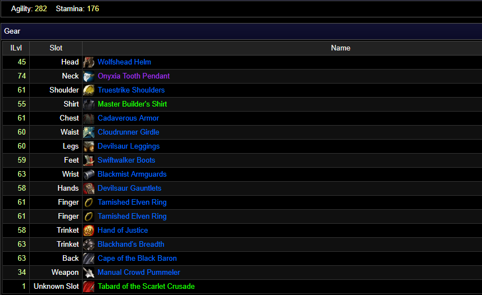Viewport: 482px width, 295px height.
Task: Click the Feet slot cell
Action: (x=56, y=160)
